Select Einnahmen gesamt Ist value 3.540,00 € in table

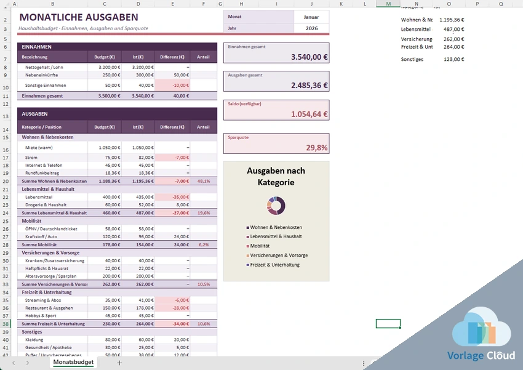tap(138, 96)
